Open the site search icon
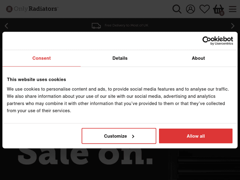Screen dimensions: 240x180 pyautogui.click(x=177, y=9)
